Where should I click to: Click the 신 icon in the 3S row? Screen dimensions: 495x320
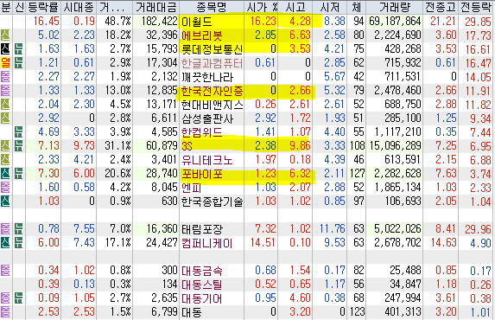[x=5, y=146]
